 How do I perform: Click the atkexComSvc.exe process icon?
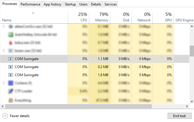tap(11, 27)
